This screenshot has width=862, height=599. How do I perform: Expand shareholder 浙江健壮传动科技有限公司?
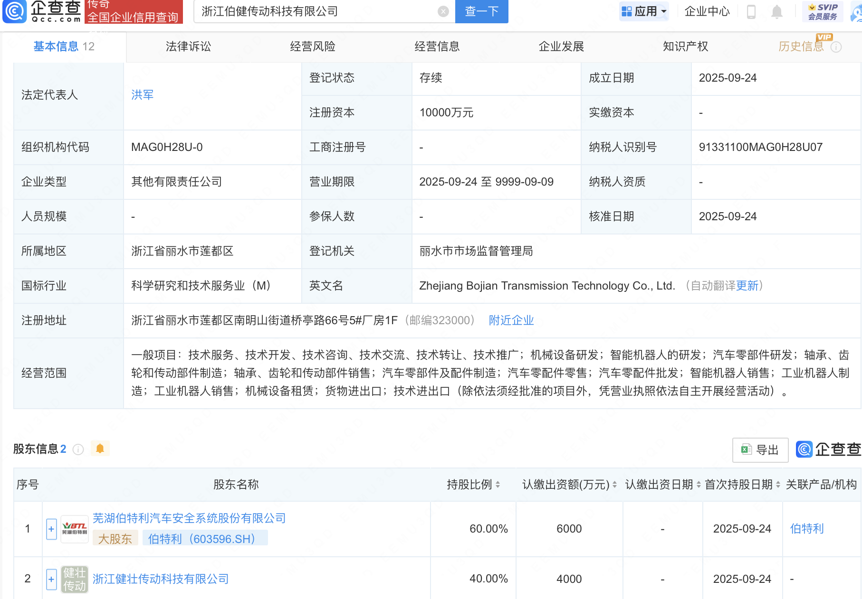51,579
